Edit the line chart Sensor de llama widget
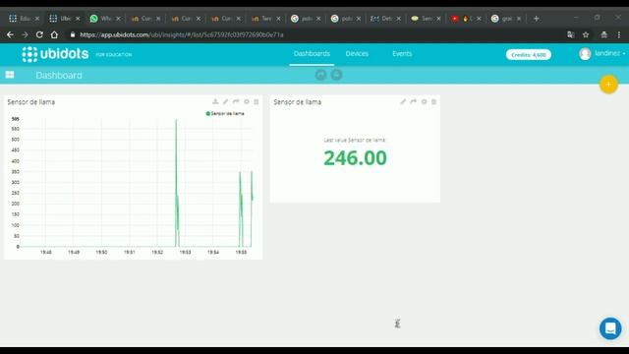Viewport: 629px width, 354px height. pos(225,101)
